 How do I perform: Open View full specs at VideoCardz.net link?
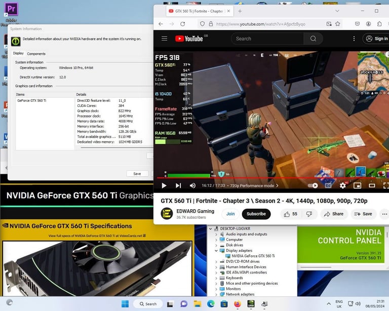point(97,236)
